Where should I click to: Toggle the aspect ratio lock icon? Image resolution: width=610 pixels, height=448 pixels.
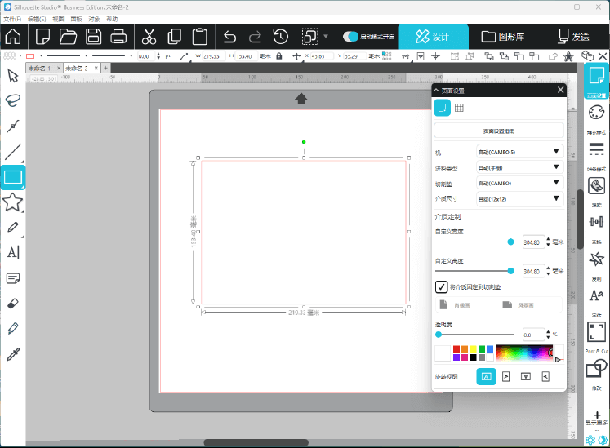279,56
